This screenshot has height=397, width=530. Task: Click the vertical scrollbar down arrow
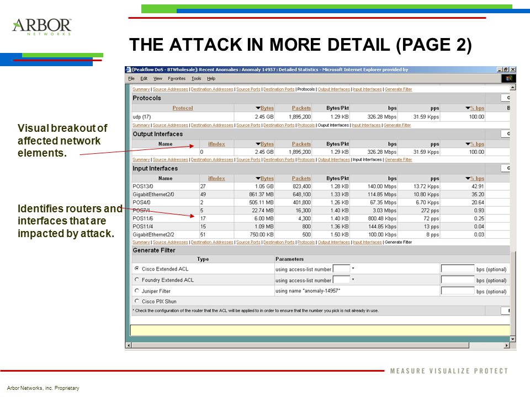coord(513,339)
